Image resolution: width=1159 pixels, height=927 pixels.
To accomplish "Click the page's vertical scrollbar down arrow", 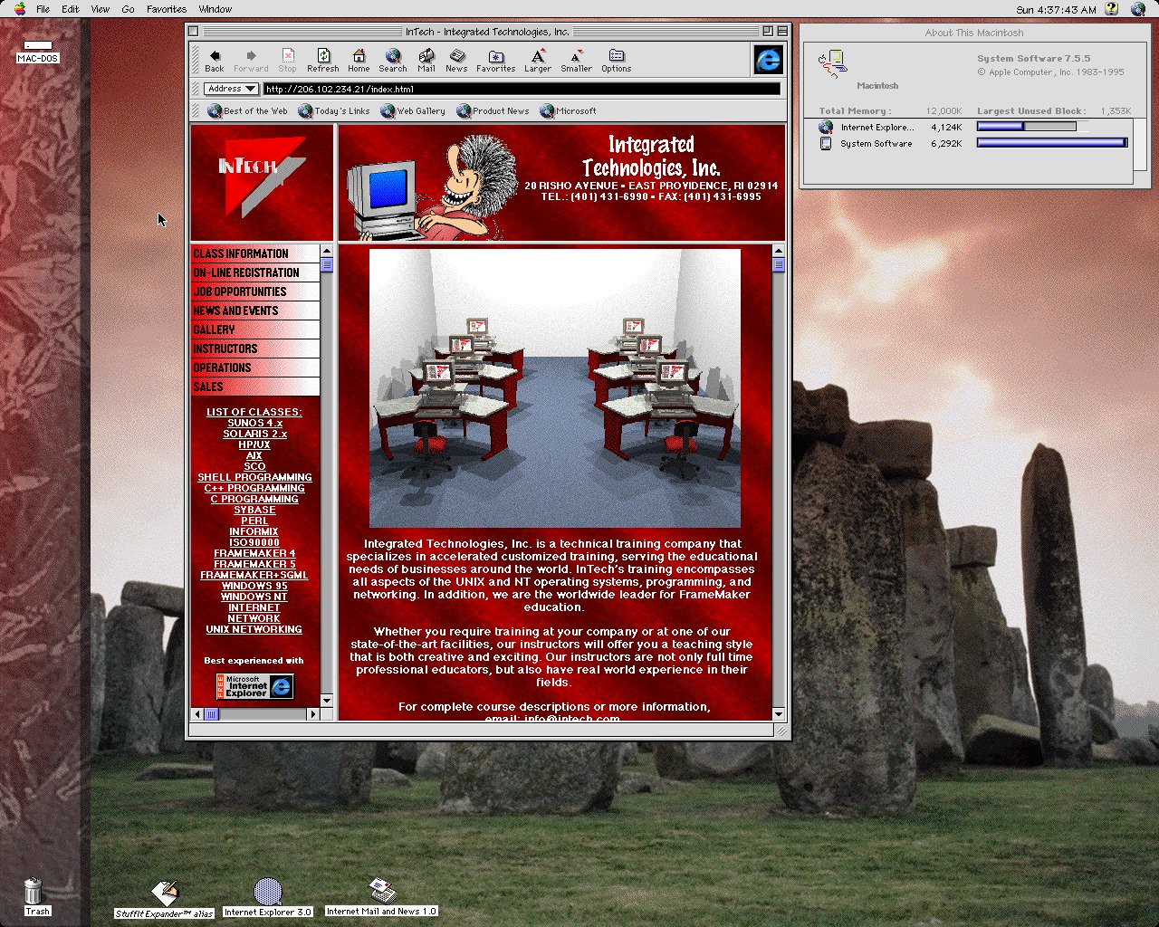I will [778, 714].
